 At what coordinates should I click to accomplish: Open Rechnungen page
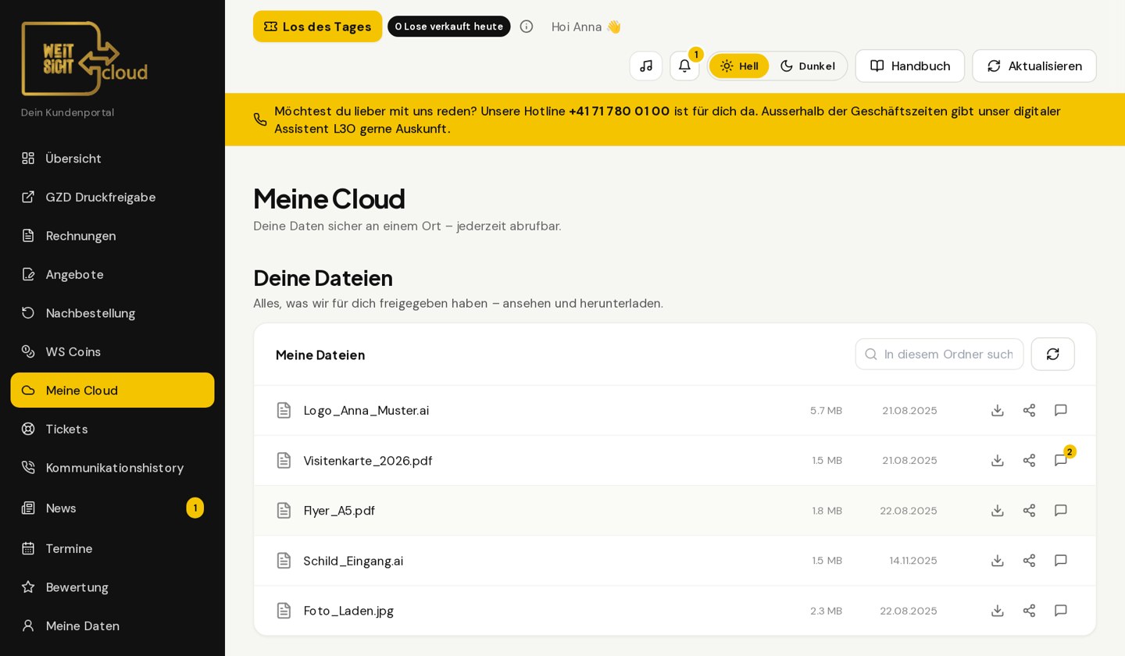112,236
